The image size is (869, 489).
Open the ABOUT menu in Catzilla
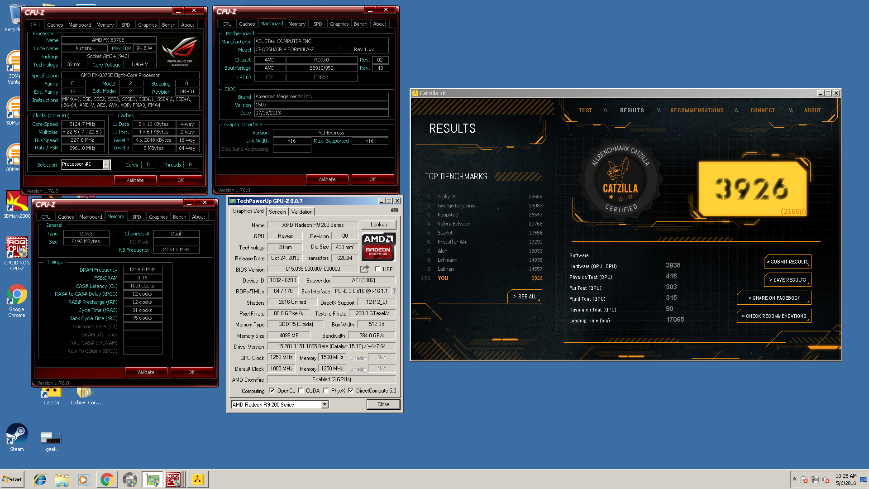[x=812, y=110]
